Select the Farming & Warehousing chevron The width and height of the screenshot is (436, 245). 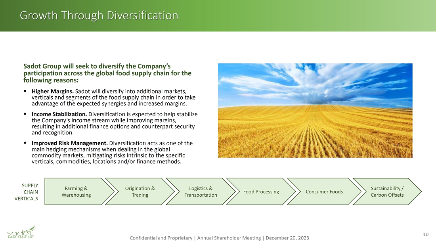pyautogui.click(x=79, y=191)
